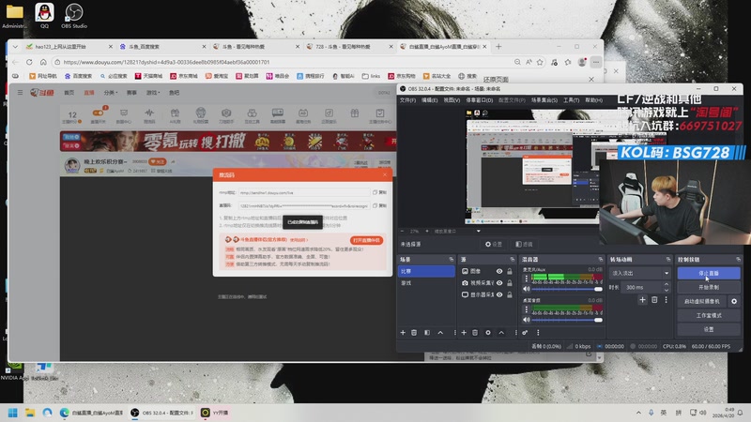This screenshot has height=422, width=751.
Task: Open 游戏 dropdown in Douyu navigation
Action: click(153, 92)
